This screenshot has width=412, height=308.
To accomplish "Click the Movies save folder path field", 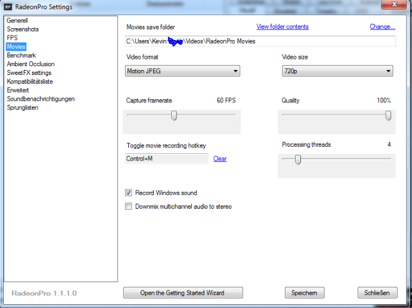I will click(260, 41).
